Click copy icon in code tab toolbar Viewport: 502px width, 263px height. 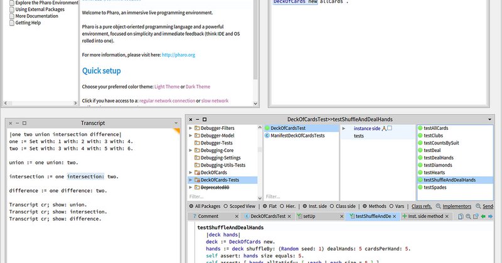tap(461, 216)
